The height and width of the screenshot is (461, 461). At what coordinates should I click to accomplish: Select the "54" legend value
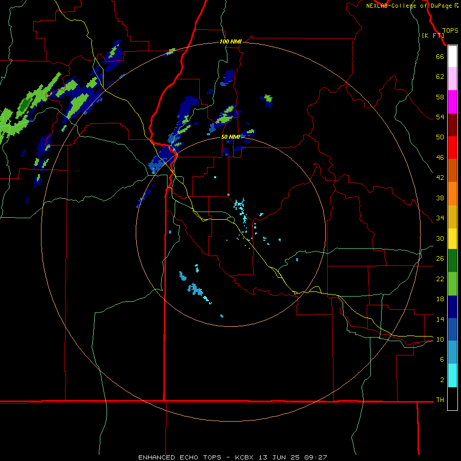(x=440, y=117)
